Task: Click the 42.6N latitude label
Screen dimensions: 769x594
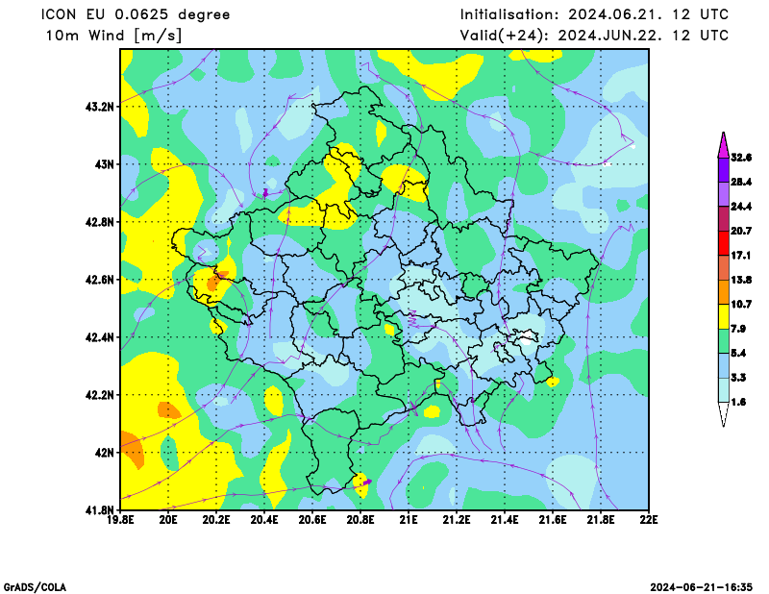Action: click(x=99, y=280)
